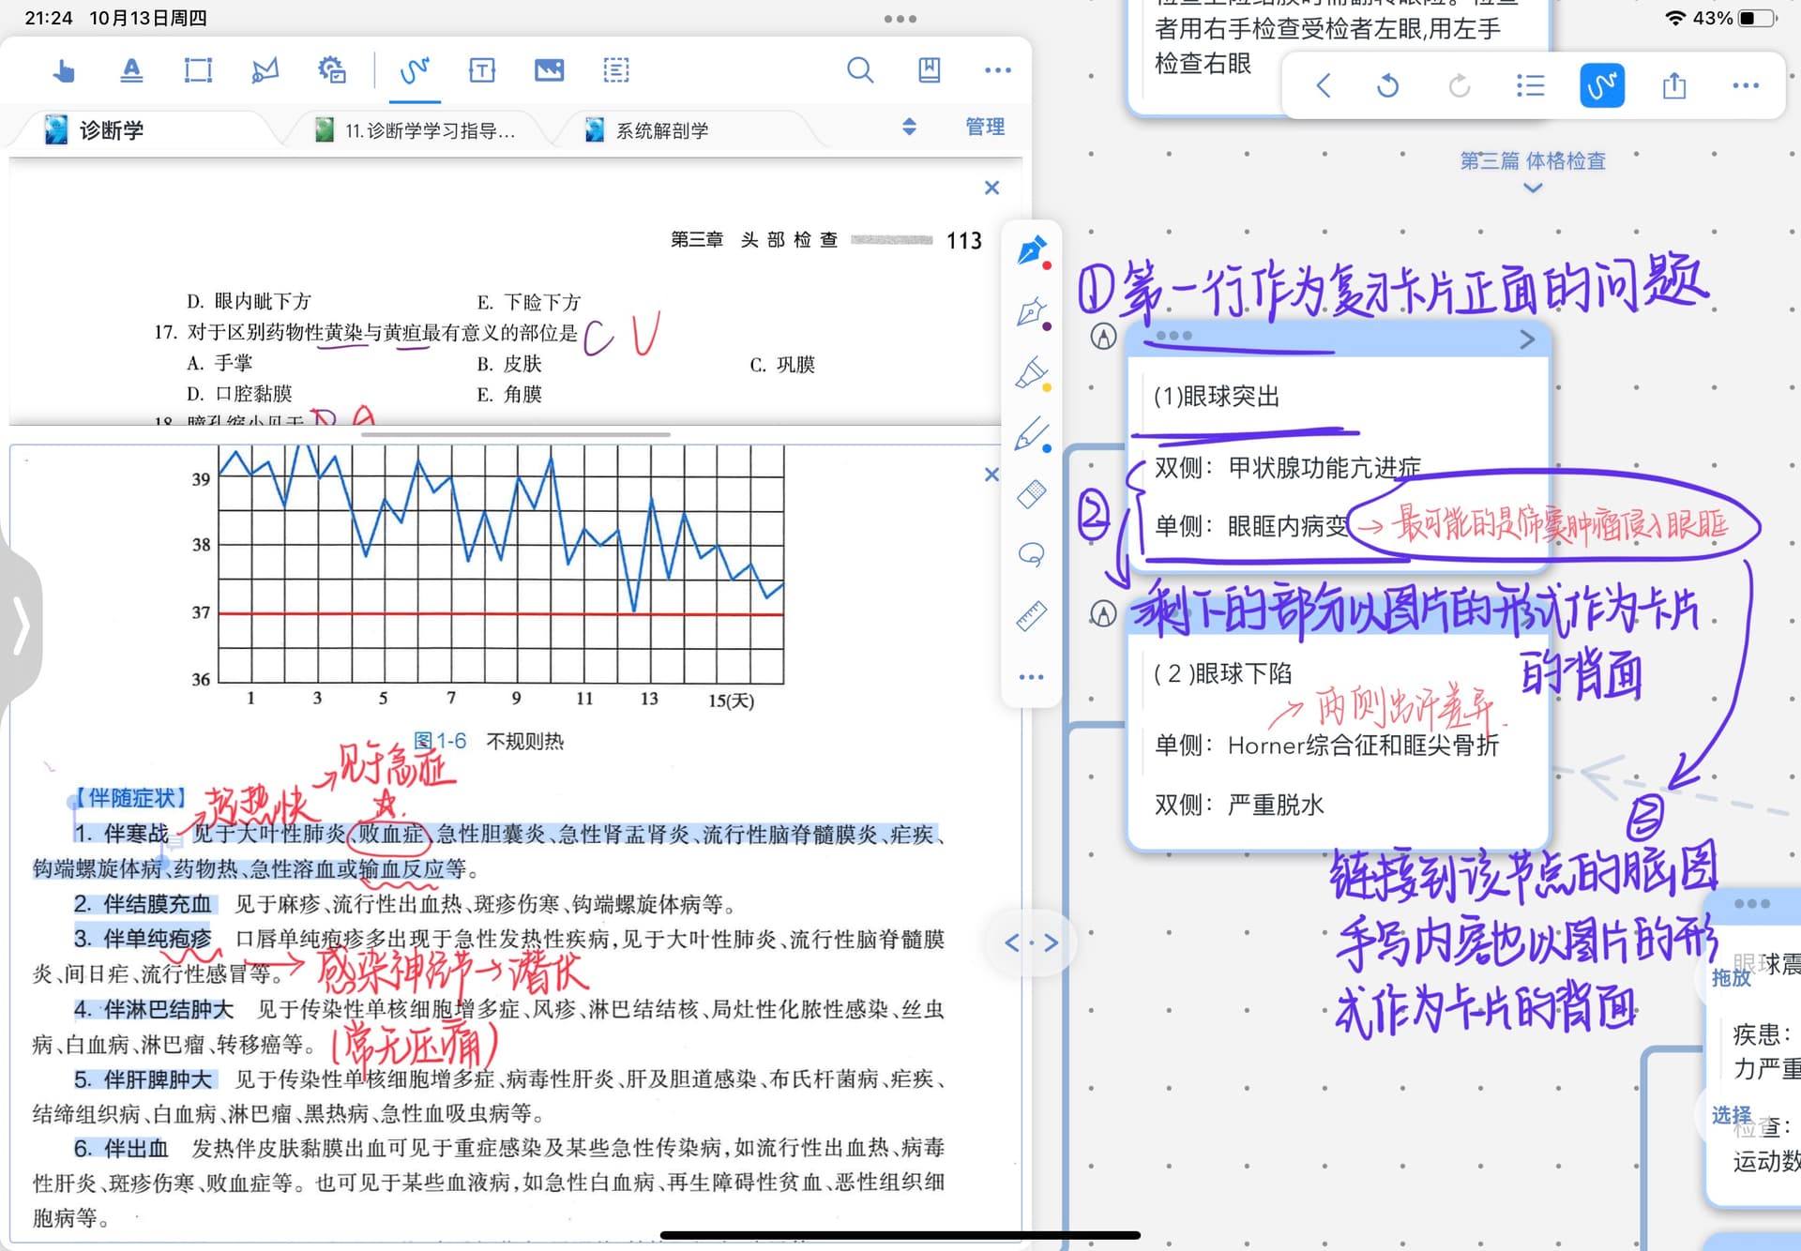The height and width of the screenshot is (1251, 1801).
Task: Open three-dot menu on partially visible right card
Action: pyautogui.click(x=1752, y=904)
